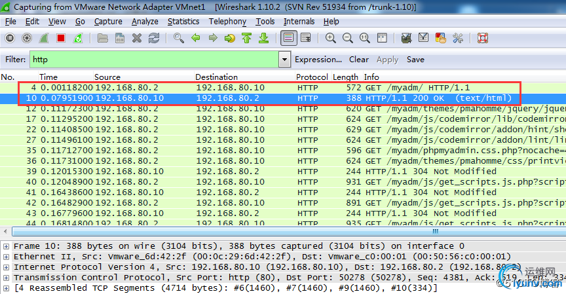Open the Analyze menu

tap(145, 22)
